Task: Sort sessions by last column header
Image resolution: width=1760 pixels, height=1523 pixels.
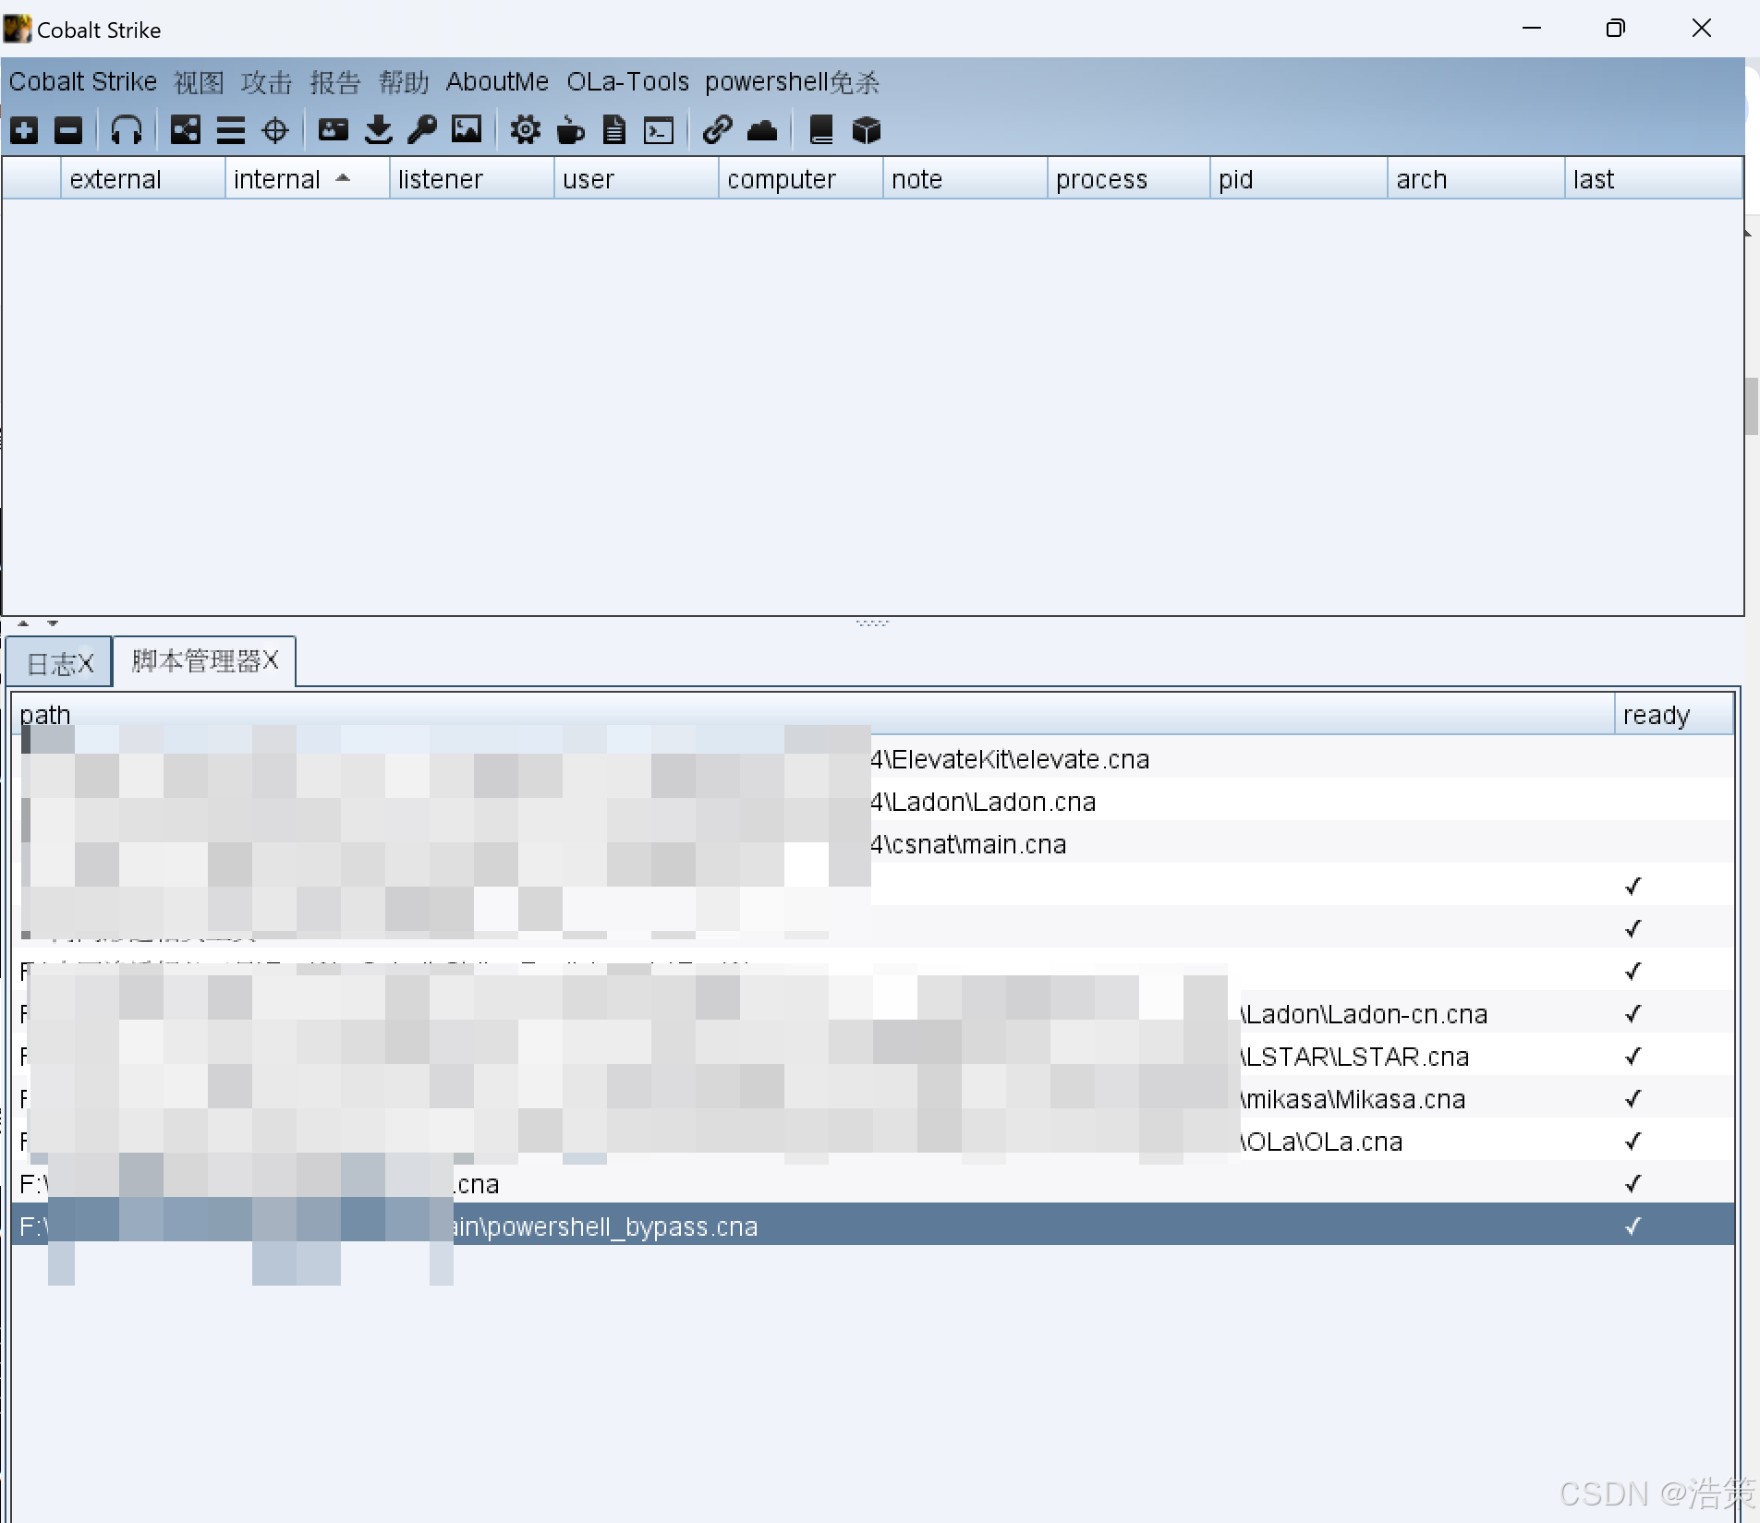Action: click(1654, 179)
